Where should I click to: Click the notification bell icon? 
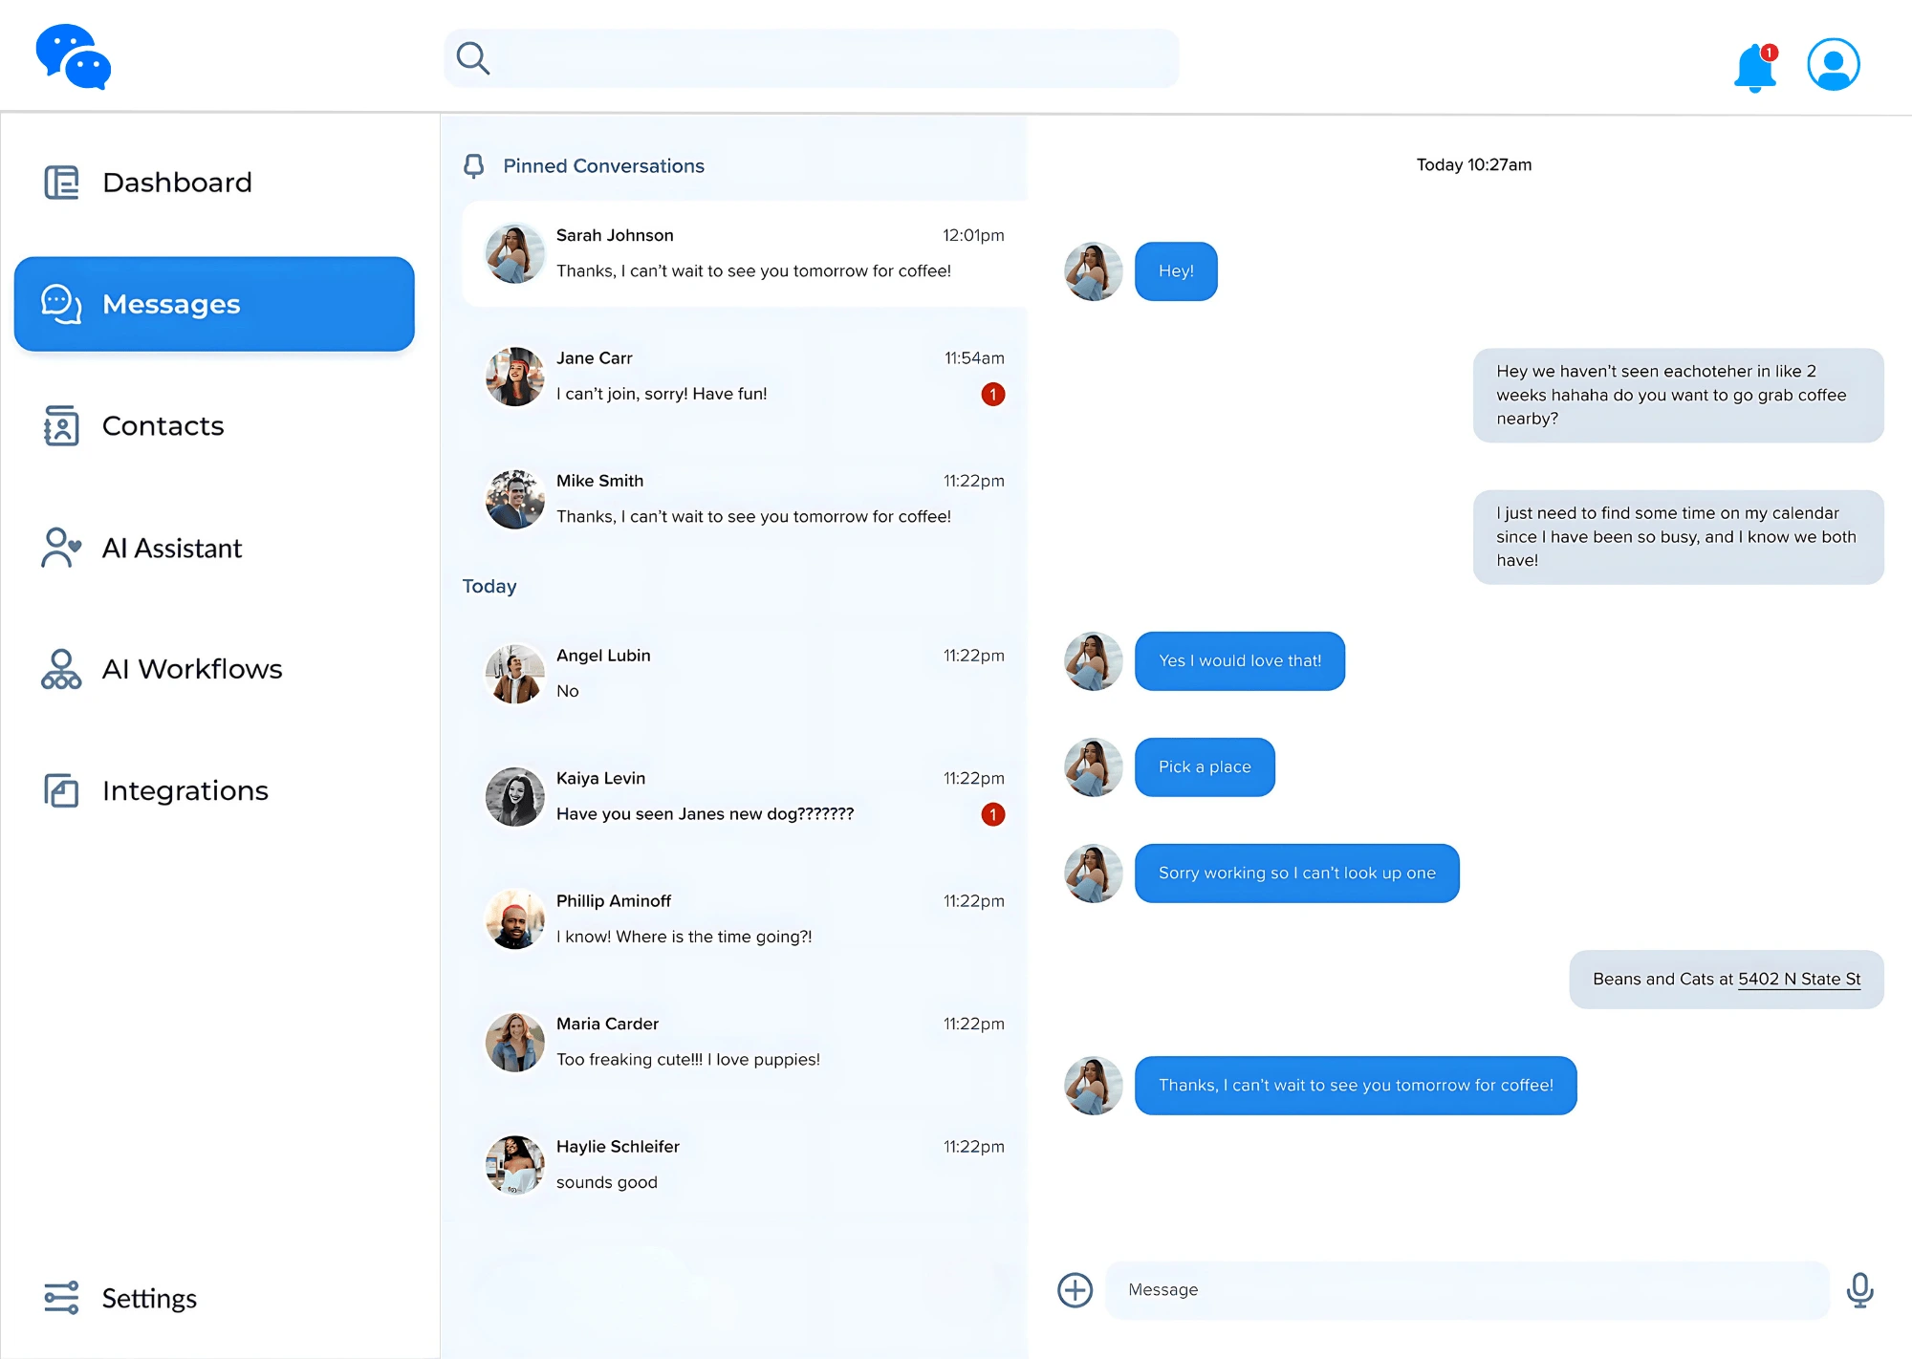pos(1755,67)
